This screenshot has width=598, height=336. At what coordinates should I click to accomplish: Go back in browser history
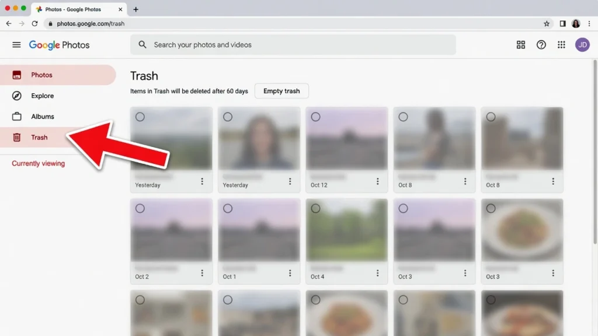coord(9,23)
